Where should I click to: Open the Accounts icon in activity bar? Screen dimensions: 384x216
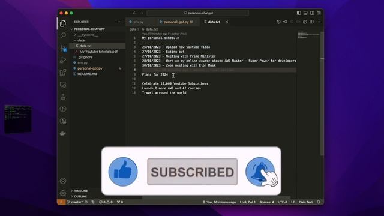[63, 181]
